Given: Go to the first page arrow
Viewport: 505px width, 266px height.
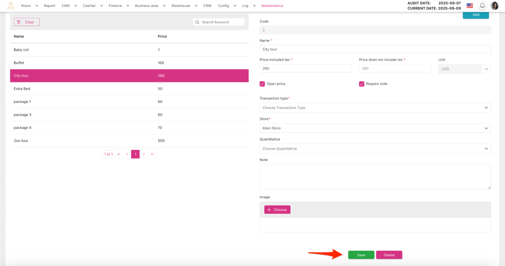Looking at the screenshot, I should [119, 154].
